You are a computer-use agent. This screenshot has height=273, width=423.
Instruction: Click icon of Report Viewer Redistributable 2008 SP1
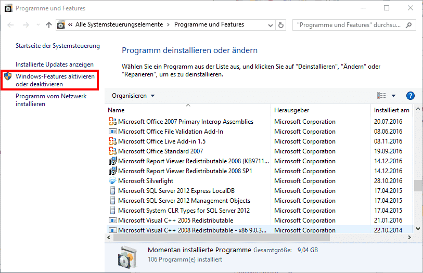click(x=112, y=171)
